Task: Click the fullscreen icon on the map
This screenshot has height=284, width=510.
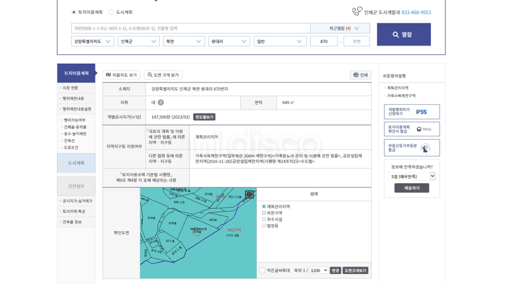Action: point(250,195)
